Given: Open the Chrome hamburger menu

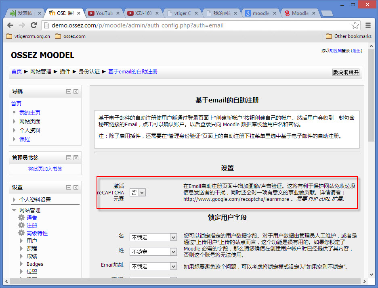Looking at the screenshot, I should pyautogui.click(x=368, y=25).
